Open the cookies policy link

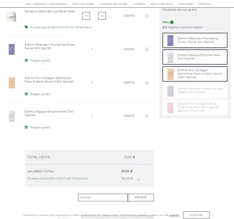click(174, 215)
